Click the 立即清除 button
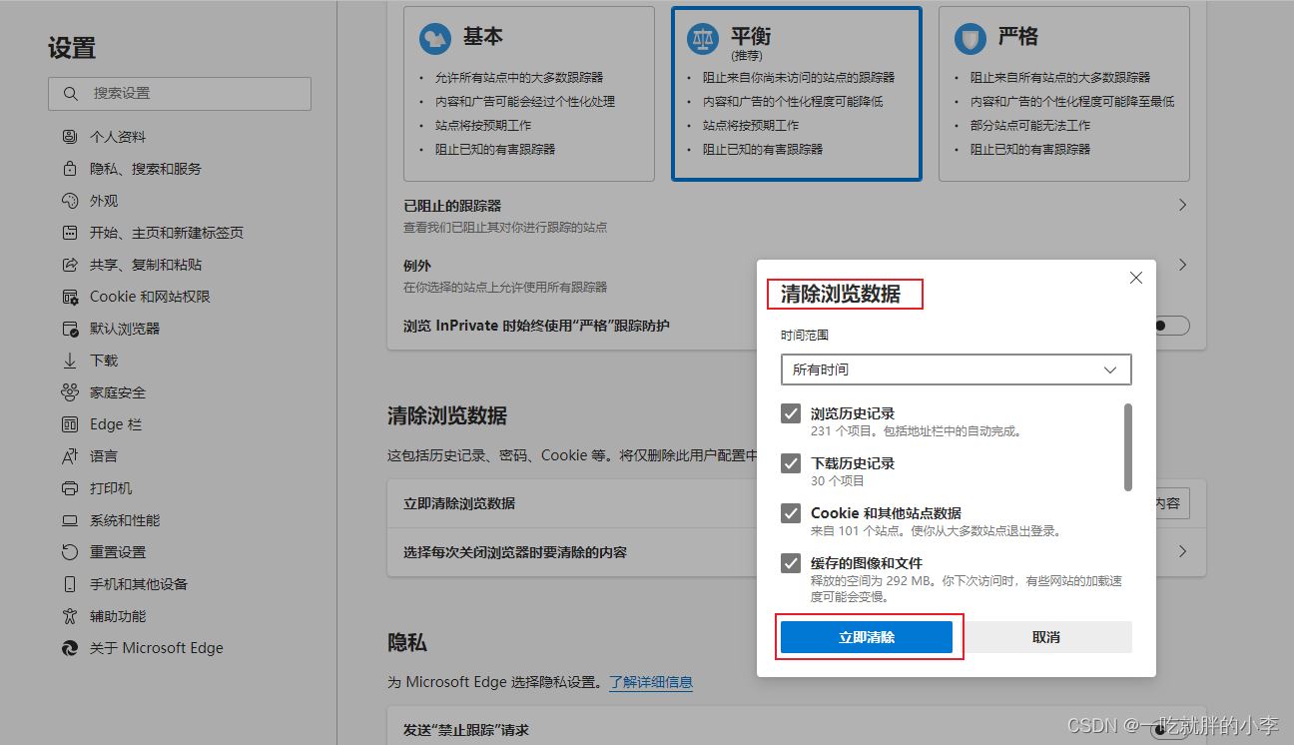Screen dimensions: 1294x745 tap(867, 637)
